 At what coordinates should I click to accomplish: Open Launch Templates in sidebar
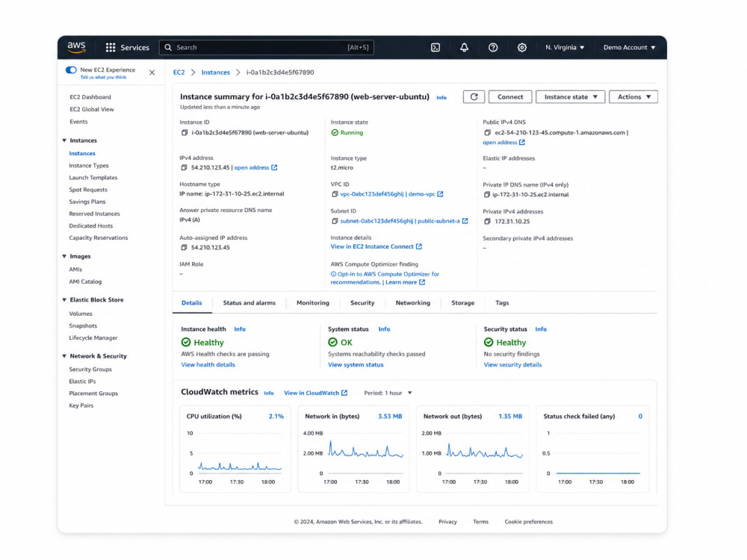pos(93,178)
